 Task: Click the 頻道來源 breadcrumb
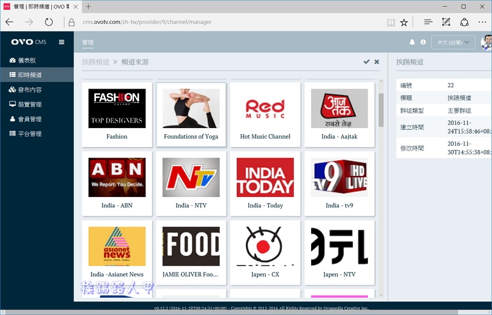click(x=135, y=62)
